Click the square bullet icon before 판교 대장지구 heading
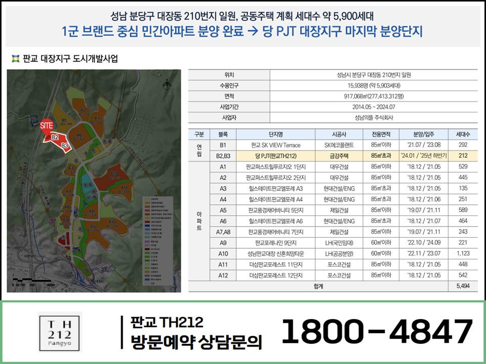Viewport: 486px width, 364px height. click(15, 58)
